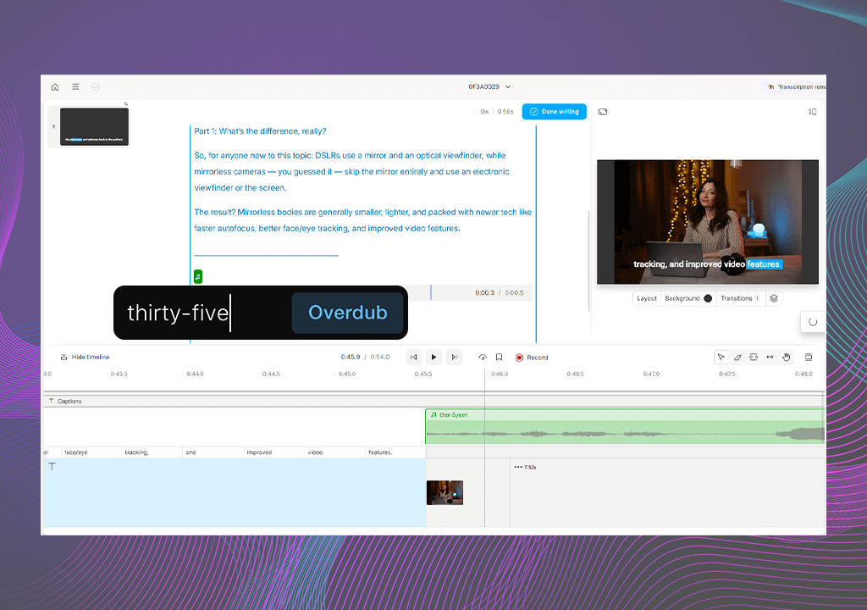Viewport: 867px width, 610px height.
Task: Select the slip horizontal arrows tool
Action: (x=770, y=358)
